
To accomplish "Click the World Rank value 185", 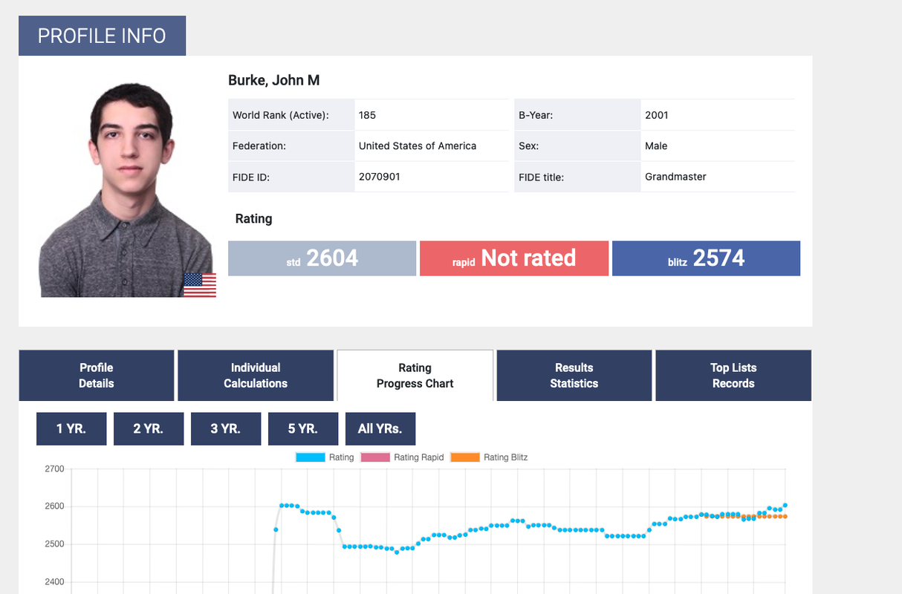I will tap(367, 115).
